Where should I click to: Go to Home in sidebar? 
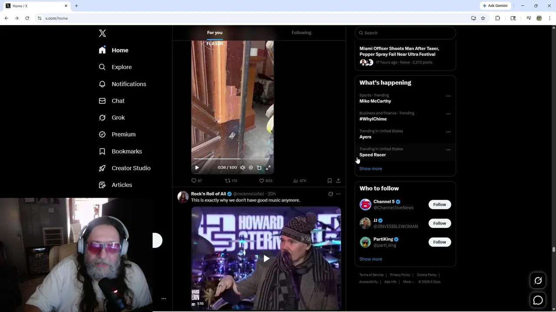[113, 50]
